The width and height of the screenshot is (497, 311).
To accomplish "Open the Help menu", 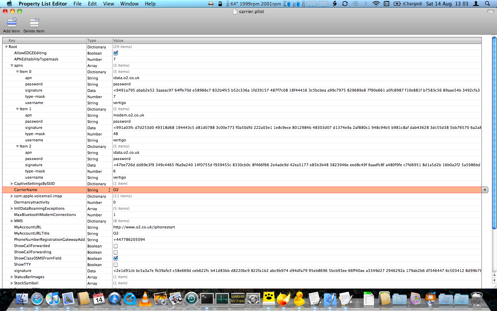I will click(x=150, y=3).
